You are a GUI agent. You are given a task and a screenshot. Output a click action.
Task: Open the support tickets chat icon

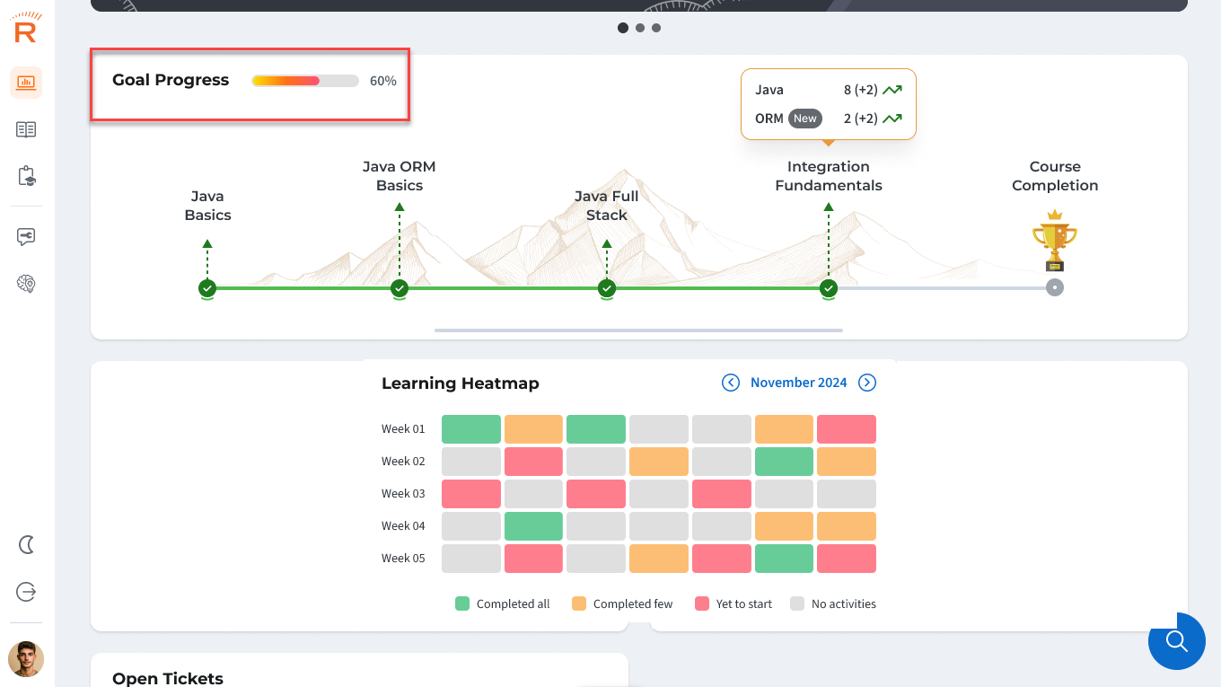pos(26,236)
